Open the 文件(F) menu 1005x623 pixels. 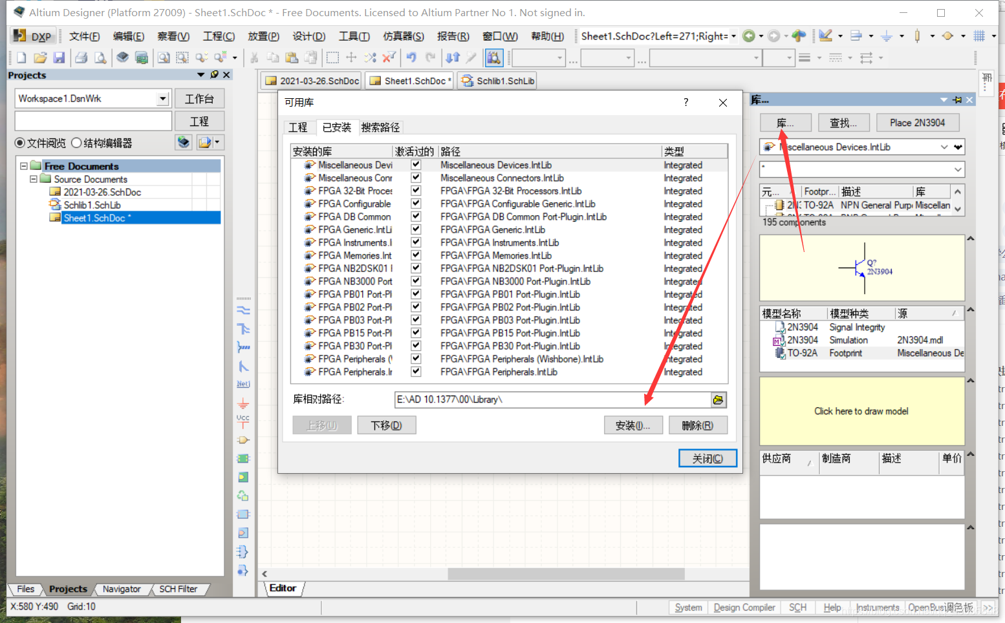click(x=84, y=36)
